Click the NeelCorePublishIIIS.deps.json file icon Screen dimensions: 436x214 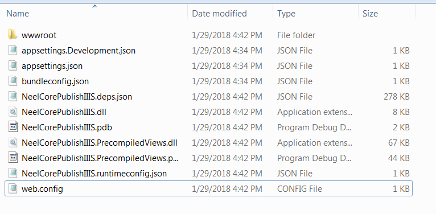pos(13,96)
